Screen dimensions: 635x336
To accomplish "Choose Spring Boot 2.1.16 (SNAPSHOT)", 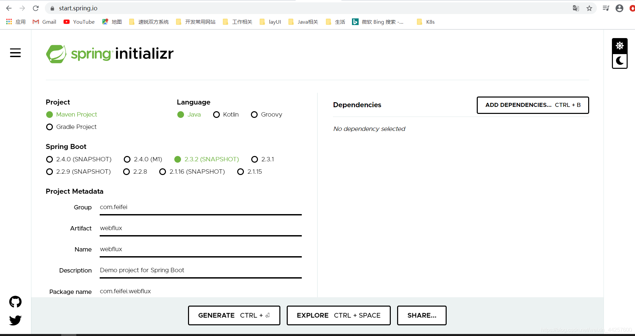I will click(192, 172).
